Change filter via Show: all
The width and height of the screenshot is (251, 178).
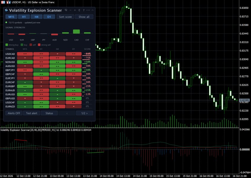coord(84,17)
